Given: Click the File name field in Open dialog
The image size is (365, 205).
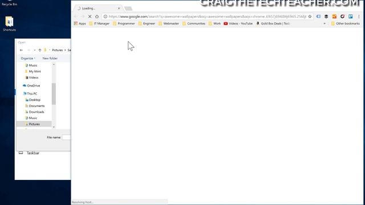Looking at the screenshot, I should (66, 137).
